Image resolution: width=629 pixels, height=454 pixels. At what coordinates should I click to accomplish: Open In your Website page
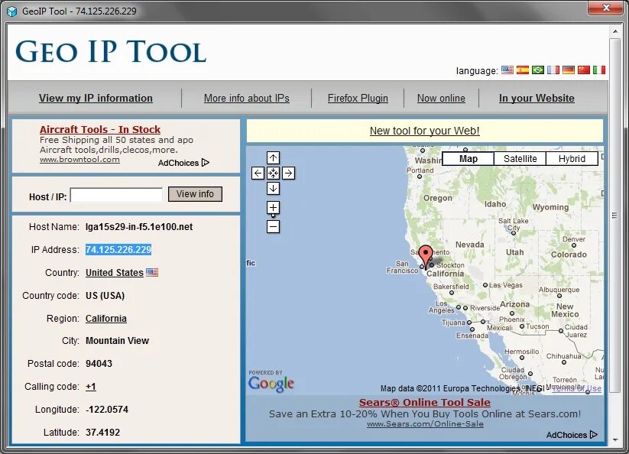[x=537, y=99]
